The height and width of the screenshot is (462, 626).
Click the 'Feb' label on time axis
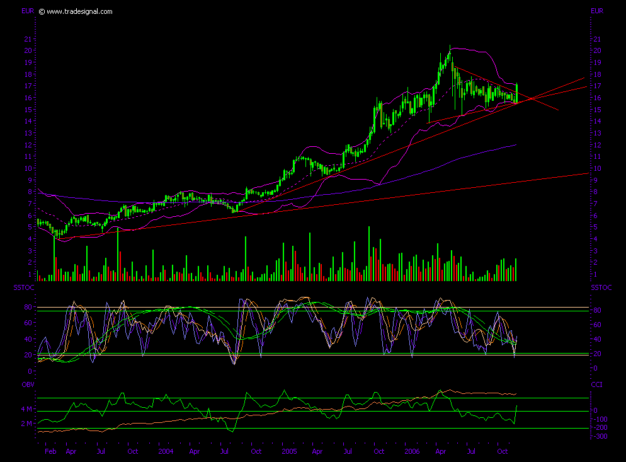51,452
